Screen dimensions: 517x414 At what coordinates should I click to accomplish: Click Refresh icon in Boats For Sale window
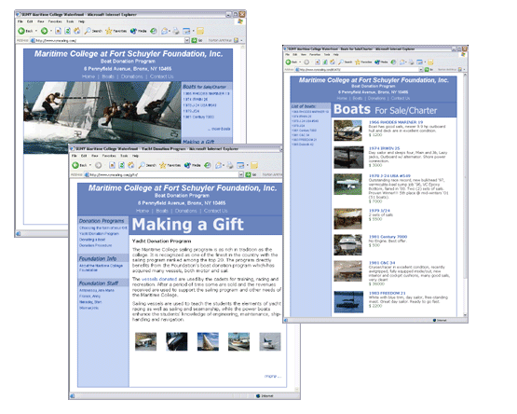pyautogui.click(x=325, y=62)
